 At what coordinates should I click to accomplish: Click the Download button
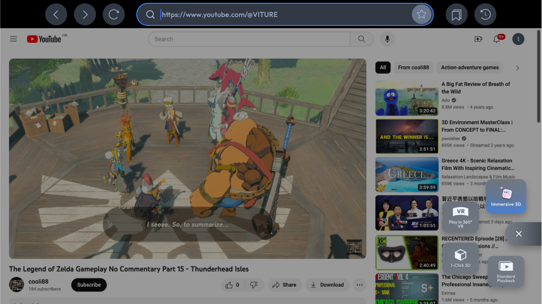click(x=327, y=285)
